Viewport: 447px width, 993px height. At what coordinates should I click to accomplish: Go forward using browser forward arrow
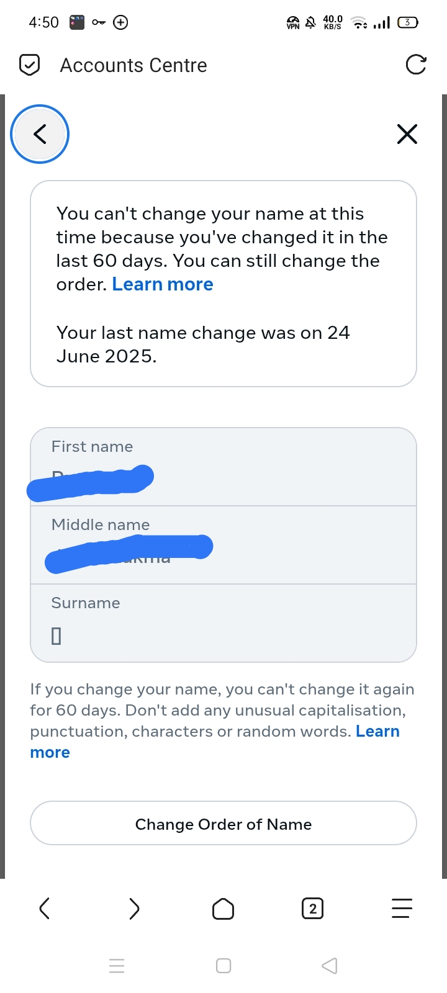[134, 909]
